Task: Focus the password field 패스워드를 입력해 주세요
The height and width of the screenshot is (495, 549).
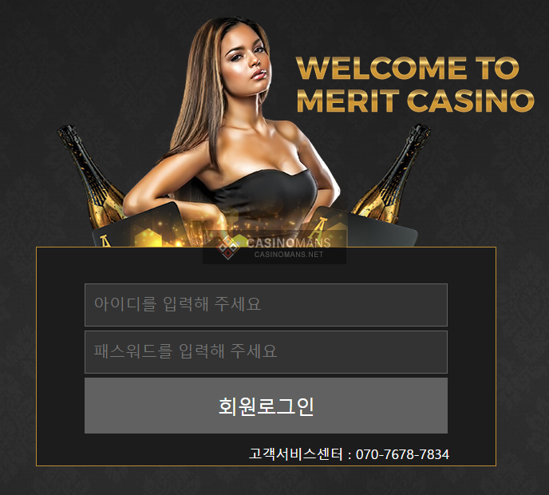Action: pos(266,352)
